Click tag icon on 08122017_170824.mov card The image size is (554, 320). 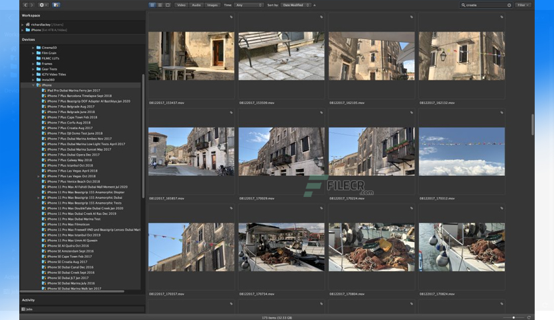click(x=502, y=208)
